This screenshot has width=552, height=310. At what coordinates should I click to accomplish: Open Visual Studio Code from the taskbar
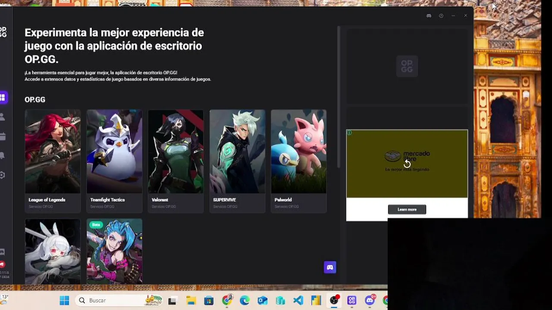pos(298,301)
